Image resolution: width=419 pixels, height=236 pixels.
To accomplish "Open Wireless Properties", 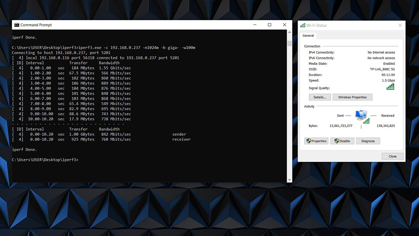I will pos(352,97).
